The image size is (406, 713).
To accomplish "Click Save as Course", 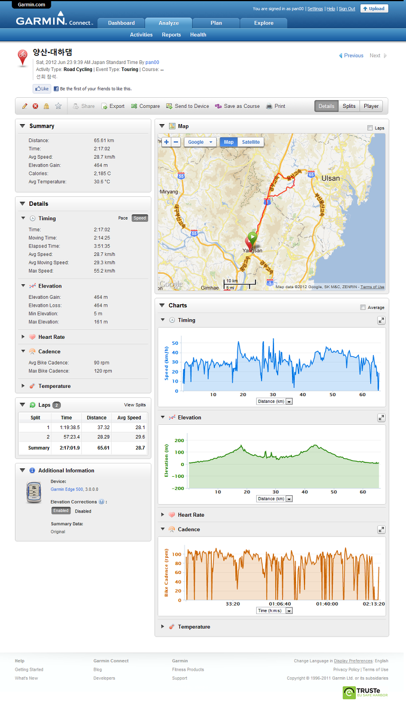I will (237, 106).
